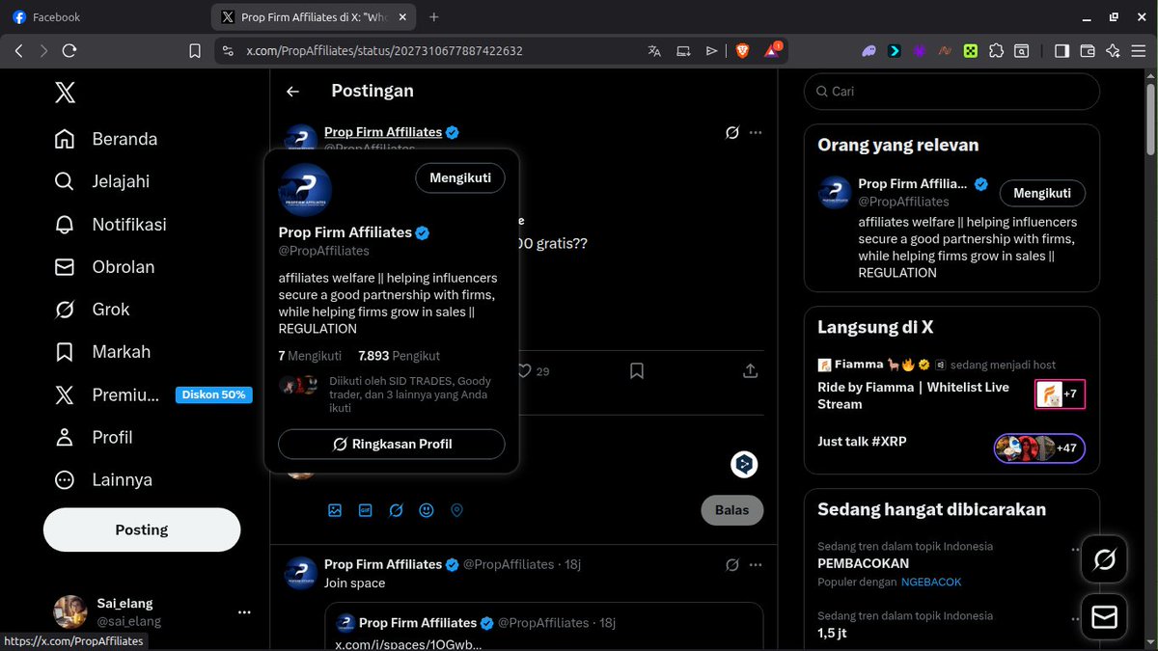
Task: Open emoji picker in reply toolbar
Action: point(427,510)
